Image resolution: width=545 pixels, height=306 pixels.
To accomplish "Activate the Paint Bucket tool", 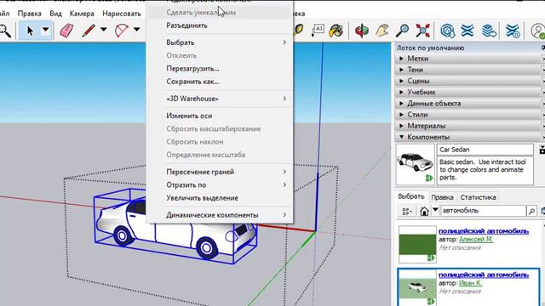I will [336, 31].
